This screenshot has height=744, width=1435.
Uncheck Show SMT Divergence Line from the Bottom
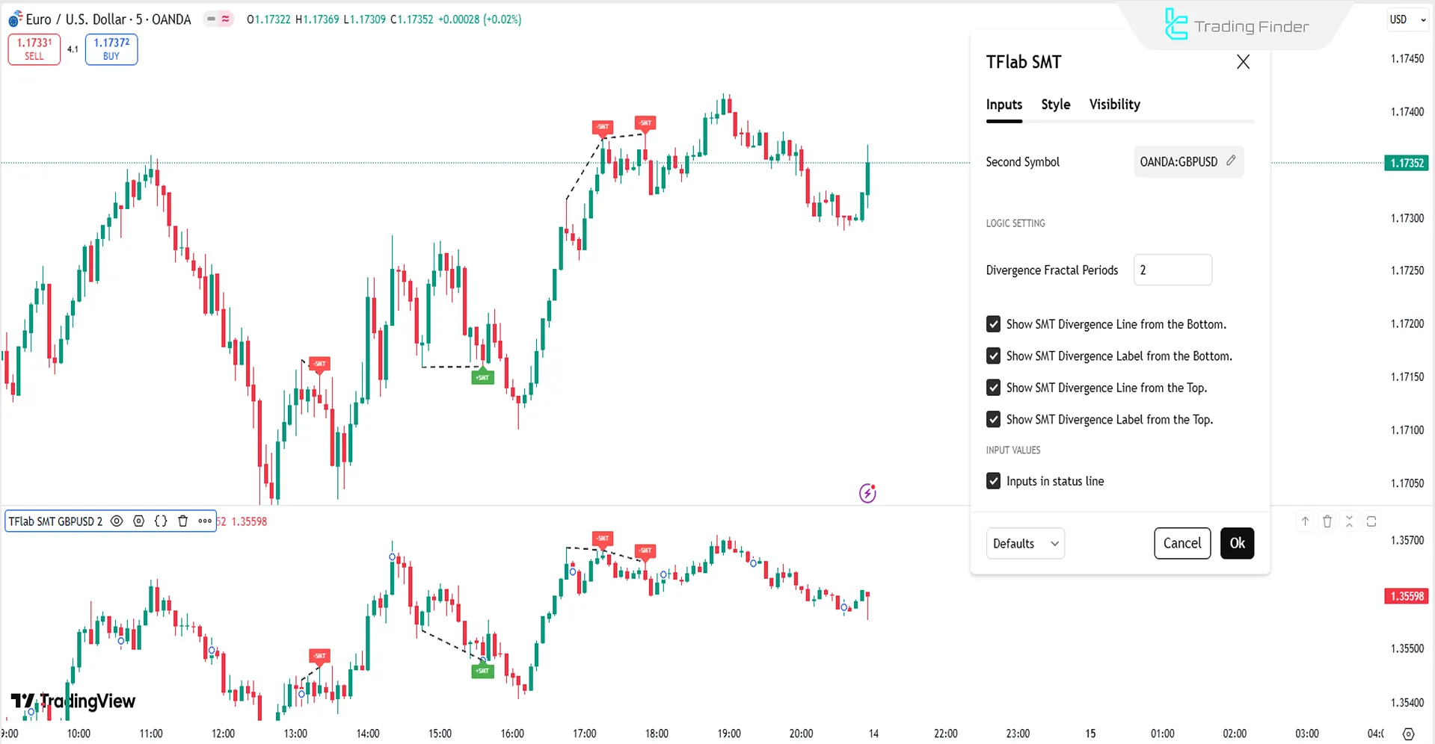point(993,323)
